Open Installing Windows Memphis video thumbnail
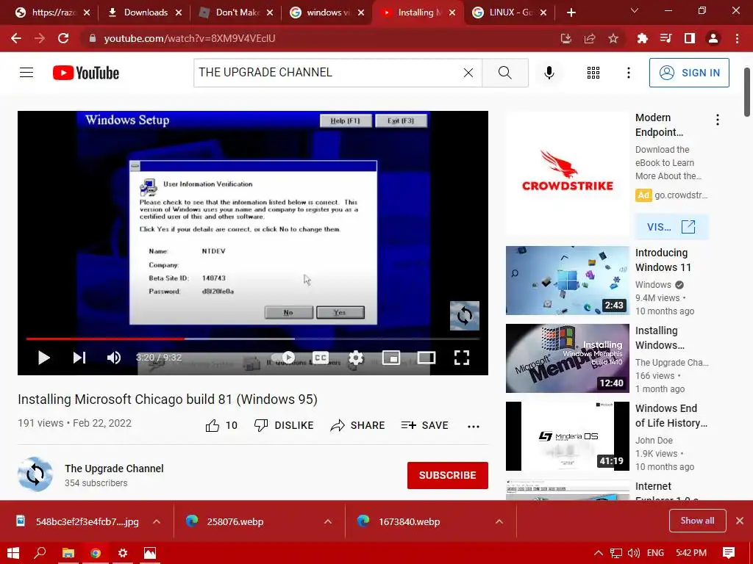 (x=567, y=358)
